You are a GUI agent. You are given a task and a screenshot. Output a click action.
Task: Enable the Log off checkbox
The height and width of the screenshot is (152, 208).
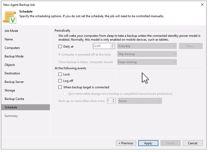point(60,81)
